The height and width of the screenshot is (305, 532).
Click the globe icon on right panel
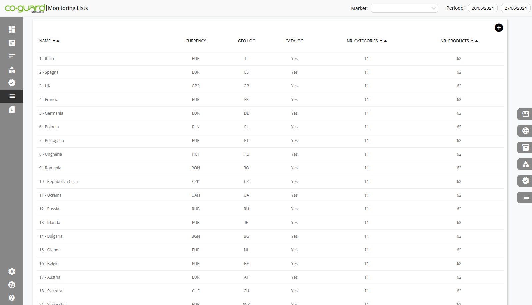coord(525,131)
